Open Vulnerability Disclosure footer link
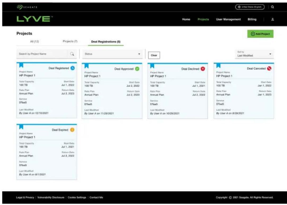Viewport: 287px width, 205px height. pyautogui.click(x=51, y=198)
